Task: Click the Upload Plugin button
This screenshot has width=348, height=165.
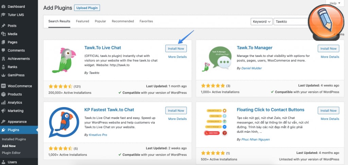Action: (87, 8)
